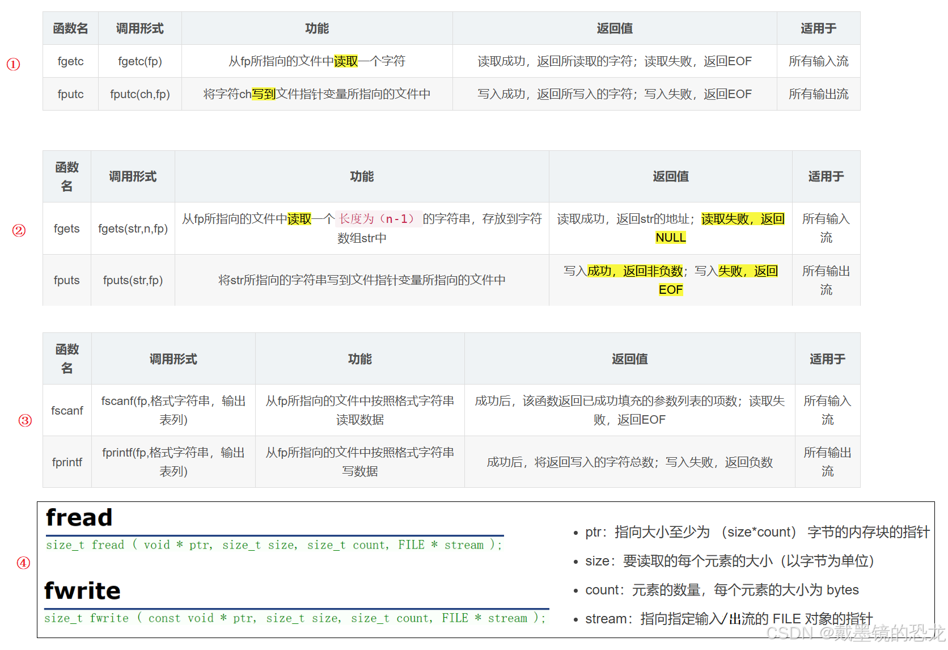Click the fgets function name cell
The image size is (948, 650).
pos(67,229)
